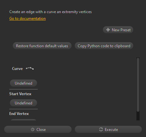146x137 pixels.
Task: Click the vertical scrollbar thumb
Action: 138,85
